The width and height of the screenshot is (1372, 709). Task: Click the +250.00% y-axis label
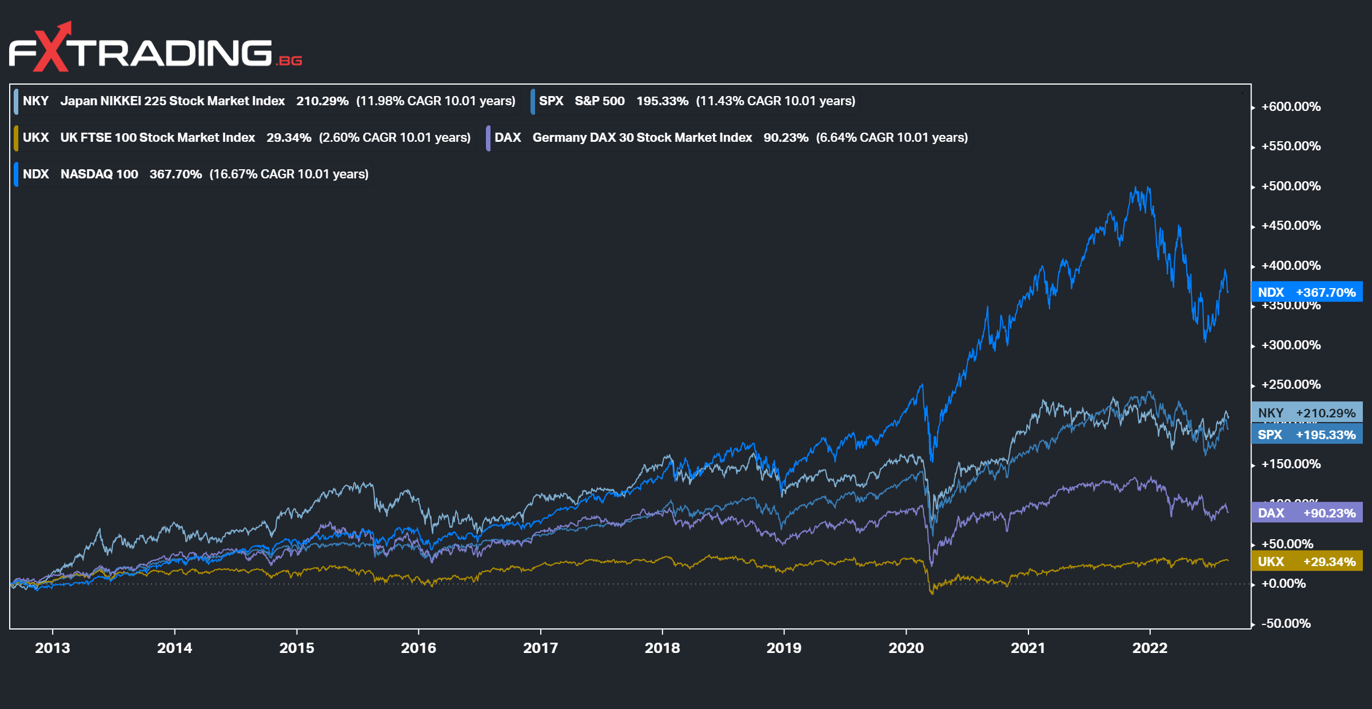click(x=1291, y=385)
